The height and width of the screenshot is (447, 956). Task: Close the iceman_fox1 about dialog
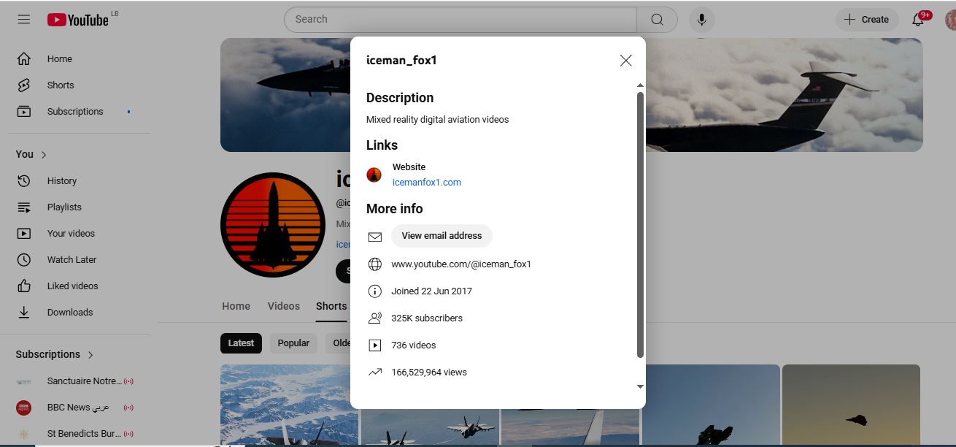click(625, 61)
